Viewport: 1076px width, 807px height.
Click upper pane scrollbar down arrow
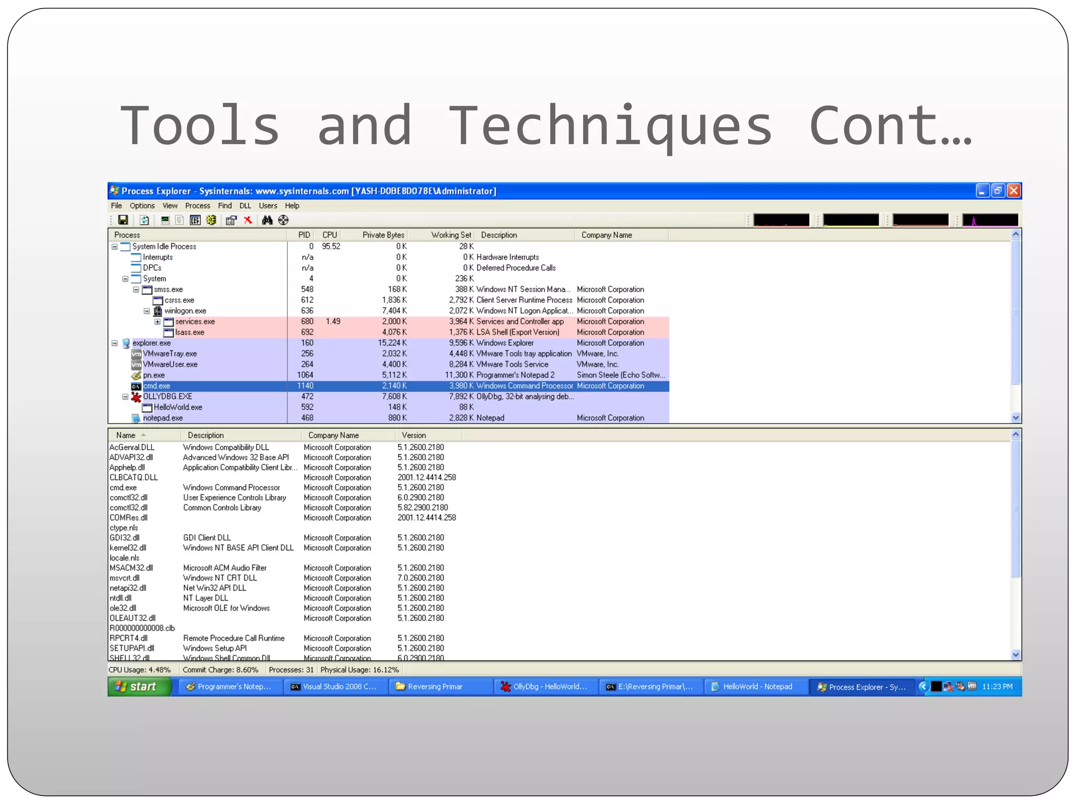pyautogui.click(x=1016, y=418)
